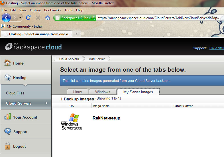Open the Bookmarks menu
Image resolution: width=224 pixels, height=157 pixels.
point(52,10)
